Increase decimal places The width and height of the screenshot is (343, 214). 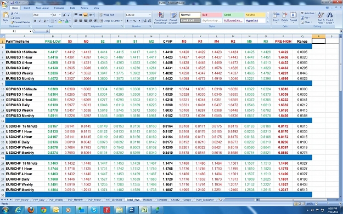click(x=144, y=21)
